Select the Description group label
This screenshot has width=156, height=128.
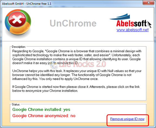pos(19,47)
